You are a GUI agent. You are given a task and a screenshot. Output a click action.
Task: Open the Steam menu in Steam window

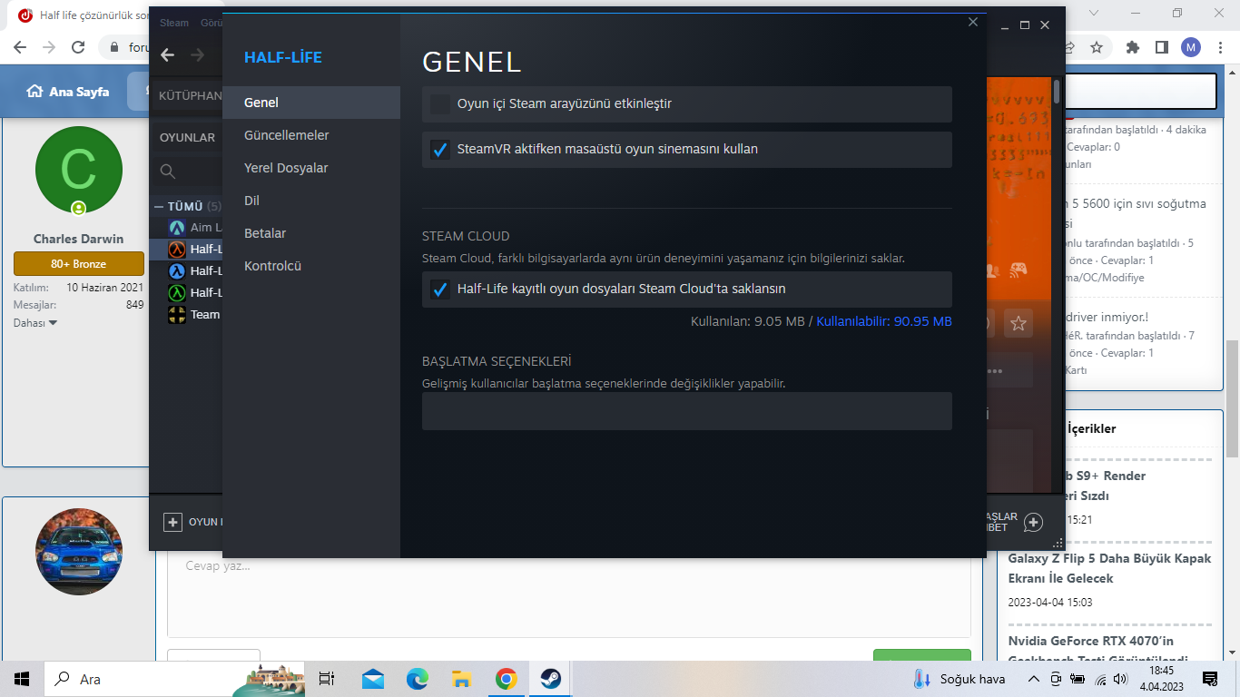pyautogui.click(x=174, y=24)
